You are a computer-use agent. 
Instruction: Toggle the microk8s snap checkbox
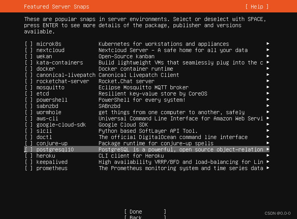pos(29,44)
